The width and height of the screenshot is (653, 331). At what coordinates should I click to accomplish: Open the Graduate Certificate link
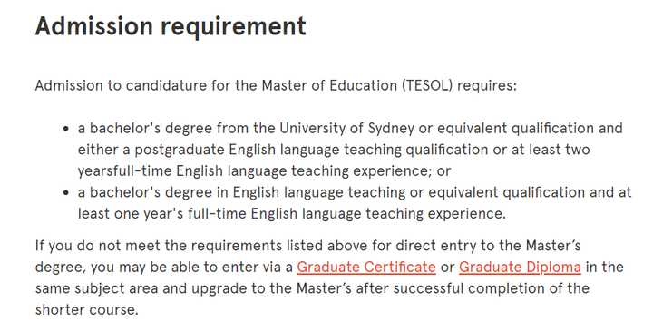pos(366,267)
